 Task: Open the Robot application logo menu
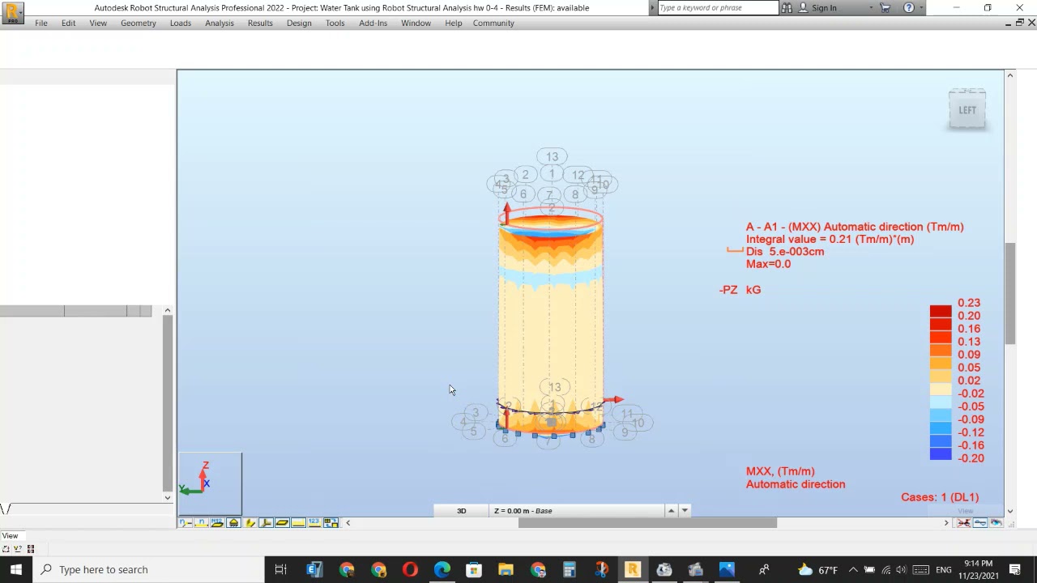(x=13, y=12)
